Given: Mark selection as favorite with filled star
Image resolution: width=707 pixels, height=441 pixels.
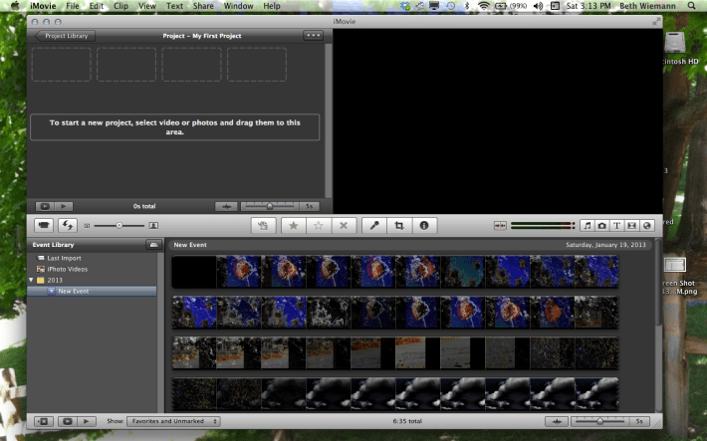Looking at the screenshot, I should coord(294,226).
